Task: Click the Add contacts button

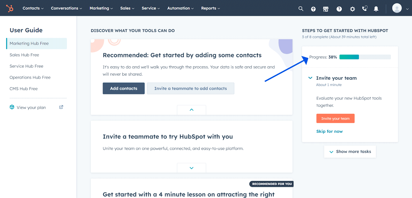Action: [124, 88]
